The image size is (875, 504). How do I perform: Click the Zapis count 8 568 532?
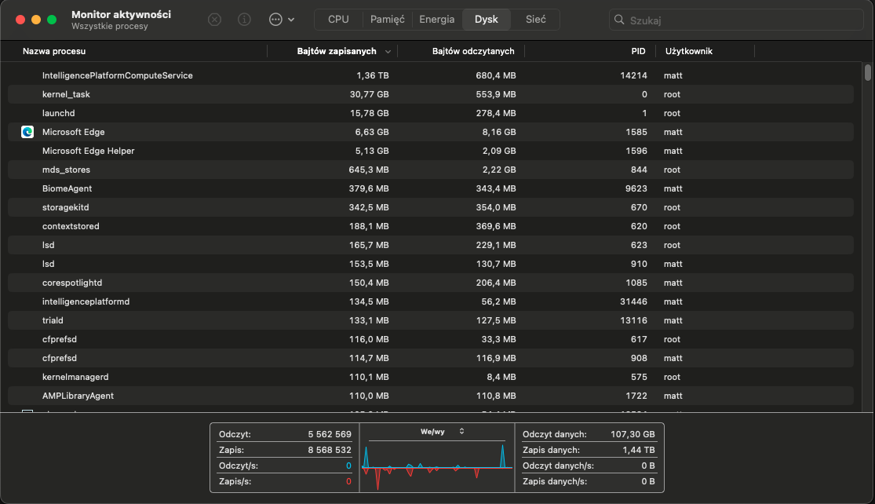coord(330,450)
